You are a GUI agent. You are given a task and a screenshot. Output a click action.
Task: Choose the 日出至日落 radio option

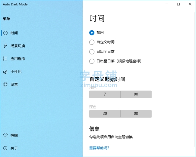92,52
